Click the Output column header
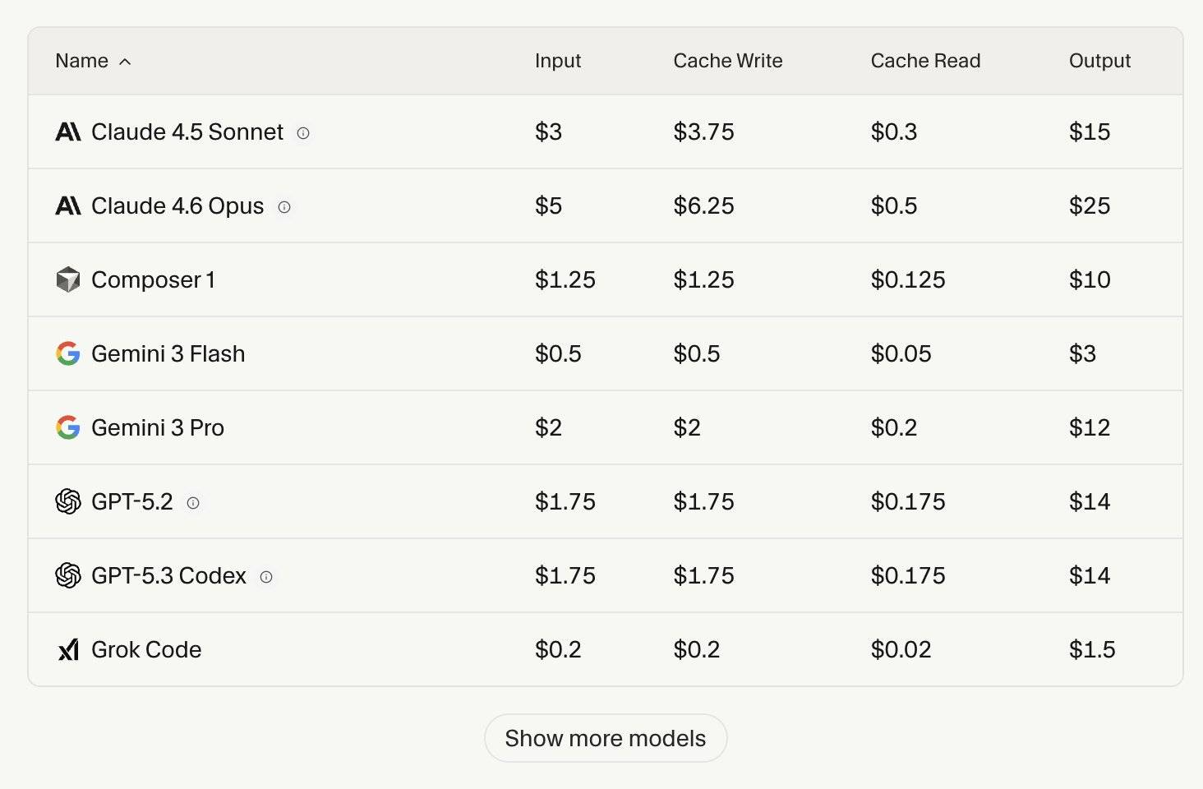This screenshot has height=789, width=1203. pyautogui.click(x=1099, y=61)
